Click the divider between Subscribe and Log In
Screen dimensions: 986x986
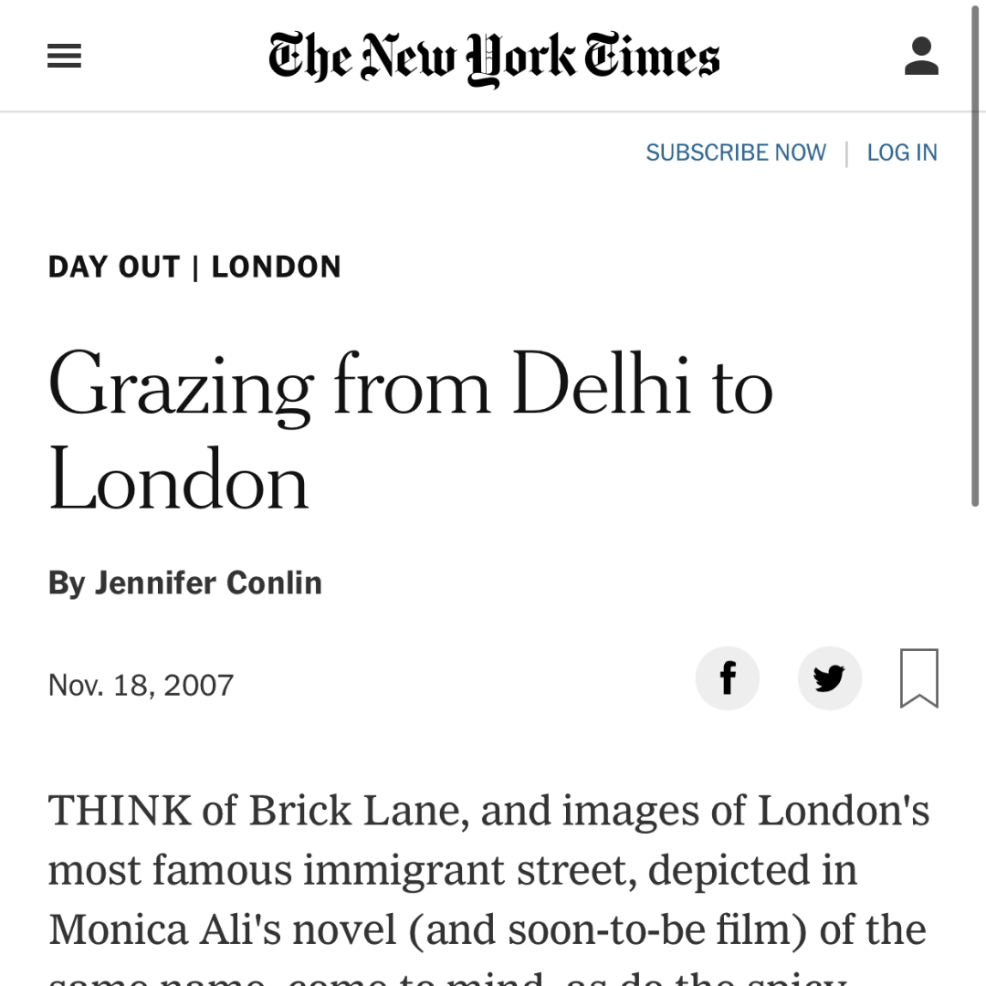[847, 154]
